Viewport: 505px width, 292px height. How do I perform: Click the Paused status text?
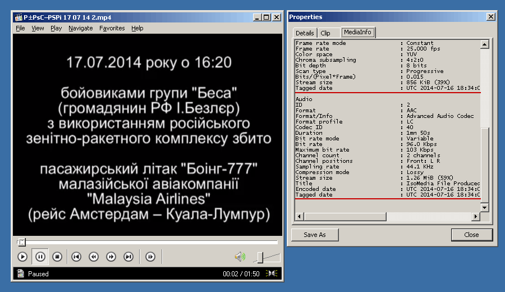tap(38, 274)
